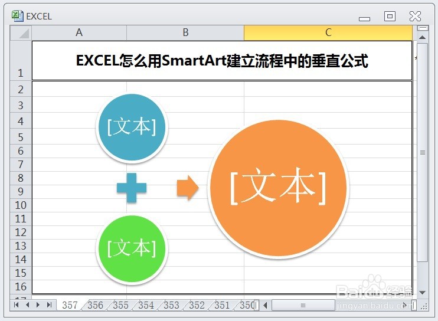The width and height of the screenshot is (438, 321).
Task: Select row 7 header
Action: pos(21,165)
